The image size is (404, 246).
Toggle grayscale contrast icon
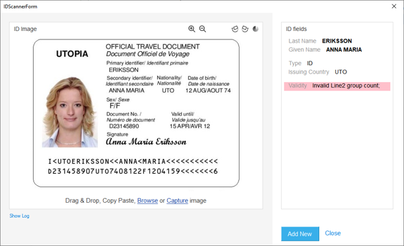255,29
